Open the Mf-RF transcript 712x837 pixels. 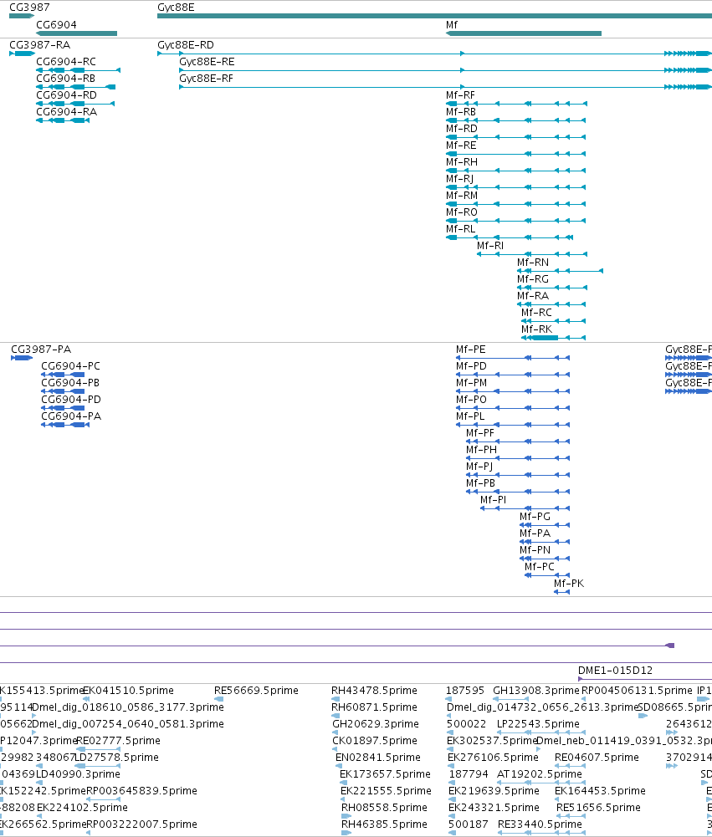coord(516,104)
